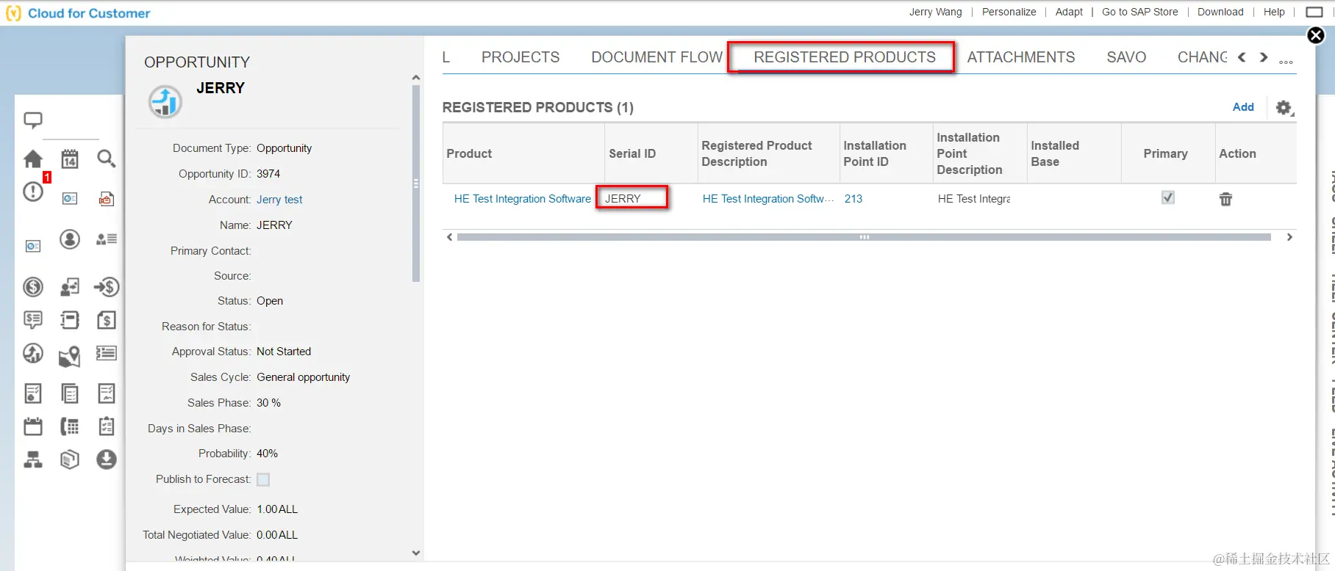Close the opportunity overlay with X

tap(1316, 35)
